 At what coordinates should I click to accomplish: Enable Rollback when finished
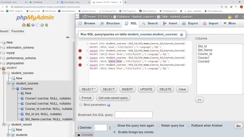click(188, 125)
